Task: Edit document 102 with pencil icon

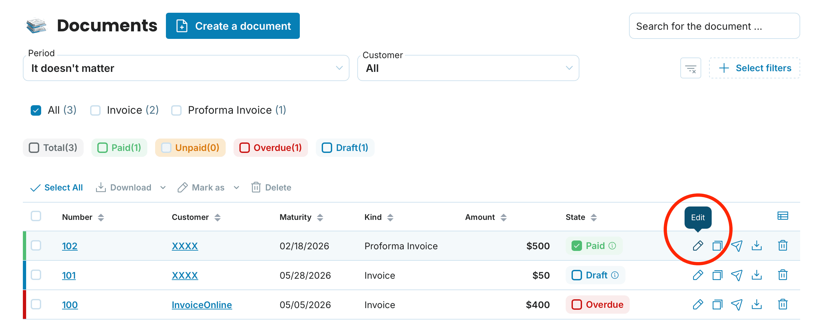Action: (x=698, y=246)
